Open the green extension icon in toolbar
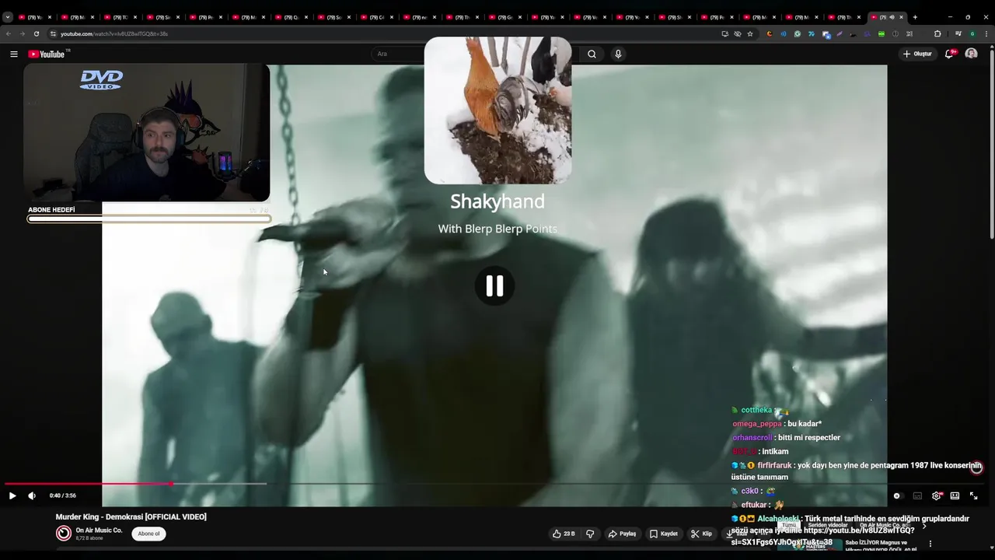Image resolution: width=995 pixels, height=560 pixels. point(882,33)
